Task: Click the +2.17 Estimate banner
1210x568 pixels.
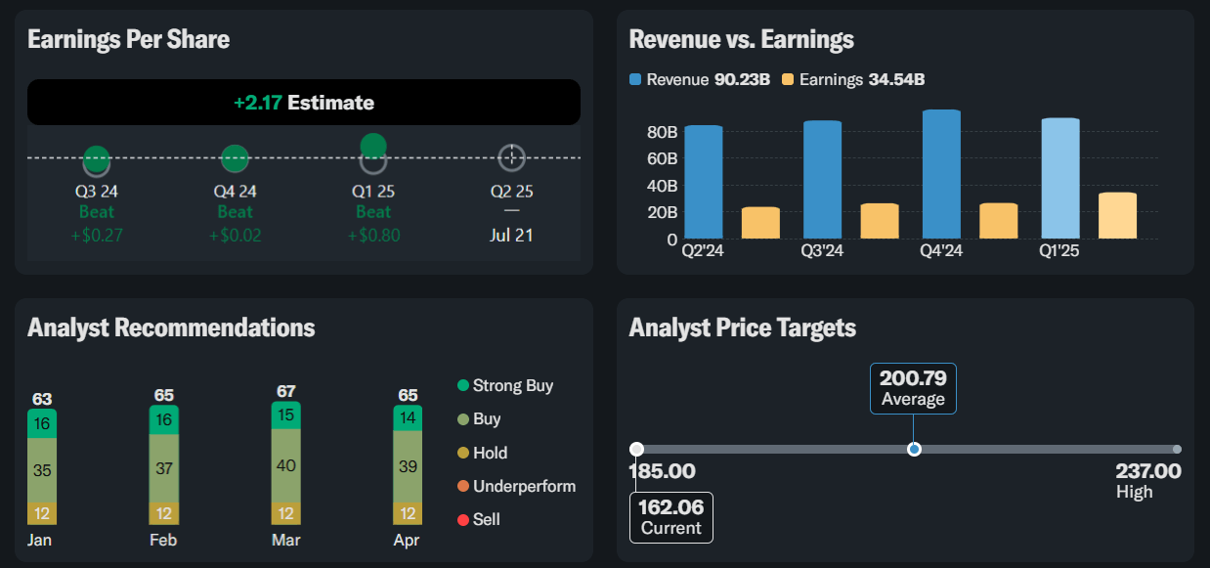Action: click(304, 103)
